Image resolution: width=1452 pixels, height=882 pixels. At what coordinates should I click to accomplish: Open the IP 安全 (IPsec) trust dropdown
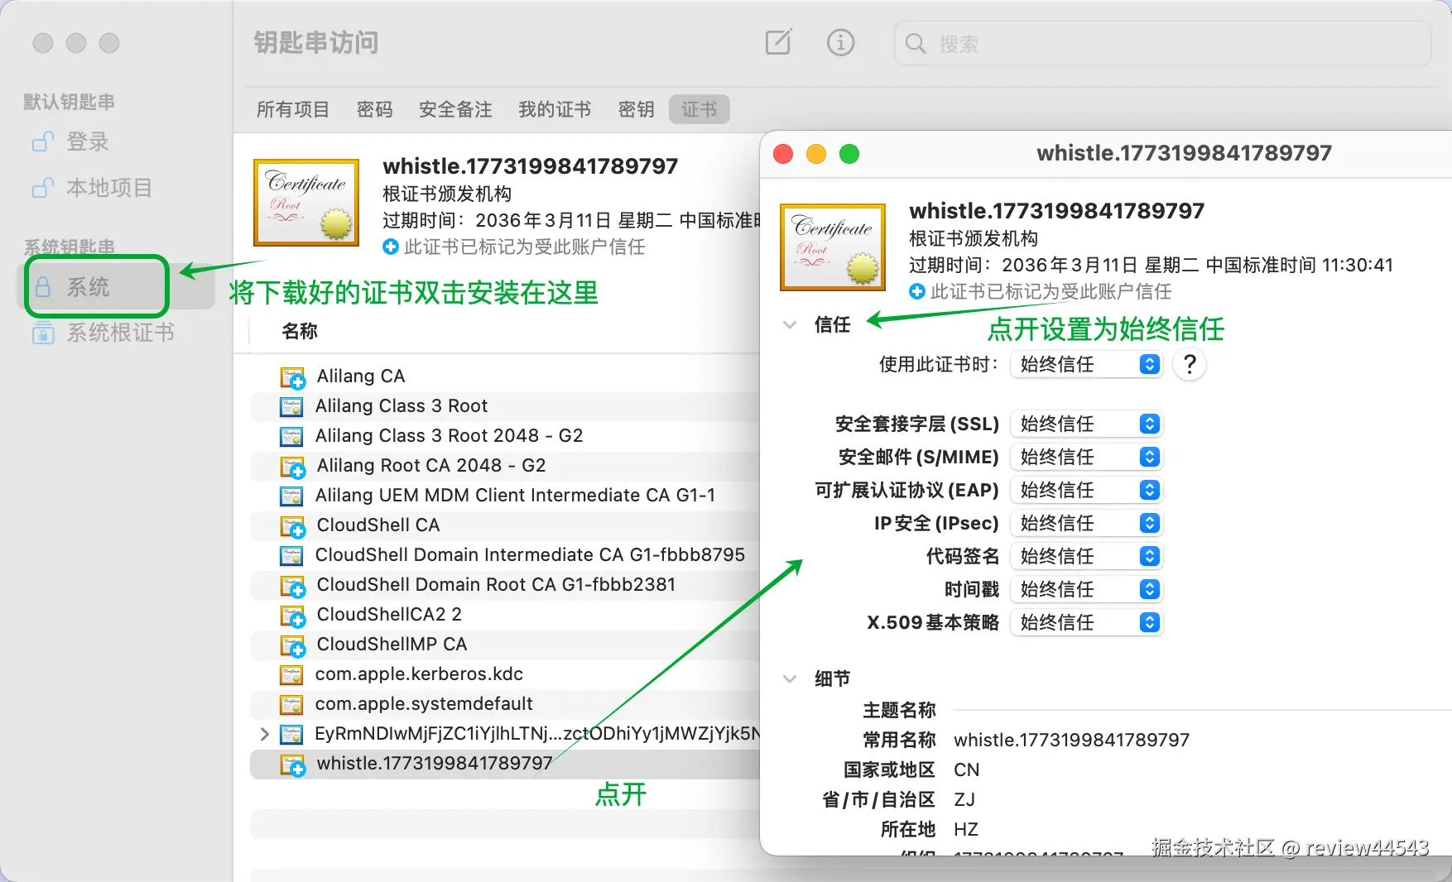(x=1086, y=523)
